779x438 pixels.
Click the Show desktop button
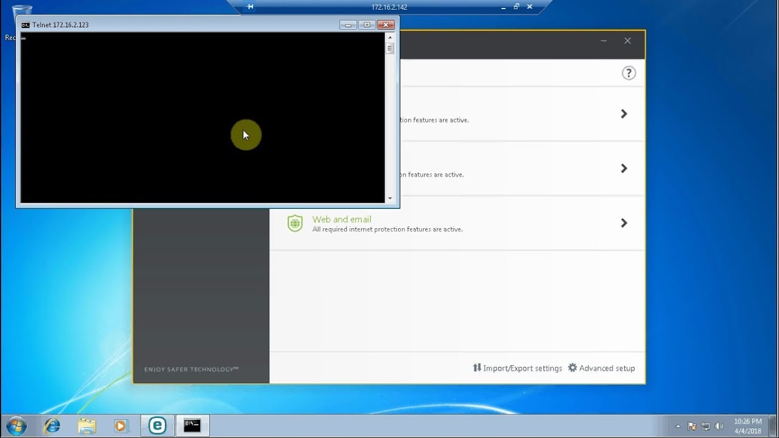coord(774,426)
